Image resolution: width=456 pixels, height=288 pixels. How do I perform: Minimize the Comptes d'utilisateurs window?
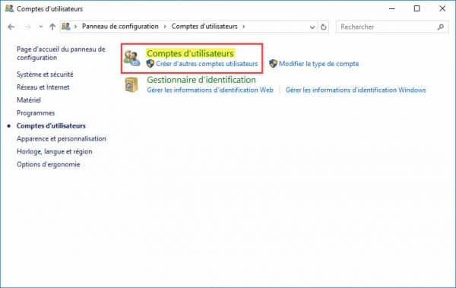391,8
